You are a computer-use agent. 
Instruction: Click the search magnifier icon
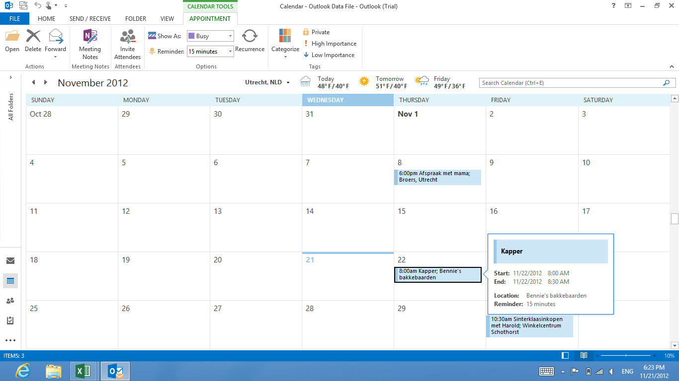[x=667, y=83]
